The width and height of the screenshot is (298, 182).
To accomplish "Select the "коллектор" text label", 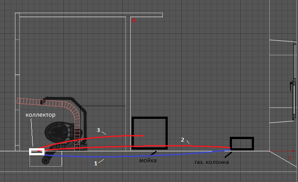I will 39,115.
